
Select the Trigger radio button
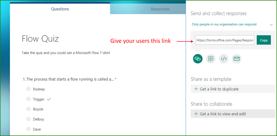click(x=28, y=99)
